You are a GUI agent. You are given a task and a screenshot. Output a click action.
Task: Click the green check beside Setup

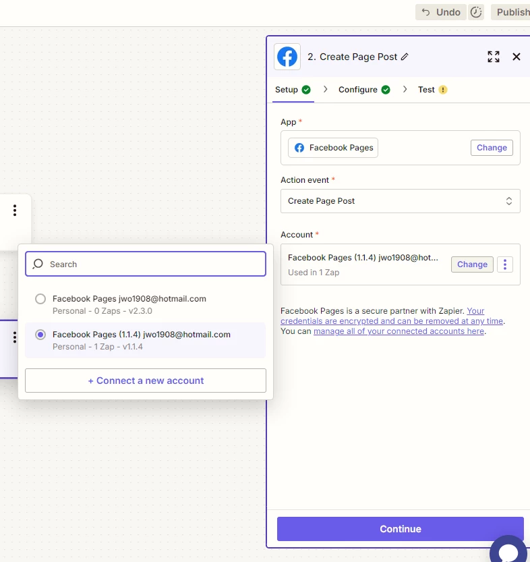(306, 90)
